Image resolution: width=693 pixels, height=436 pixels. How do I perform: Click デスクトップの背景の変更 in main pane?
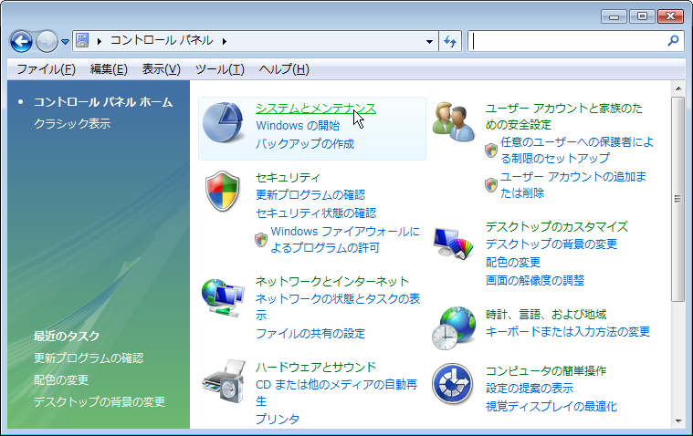pyautogui.click(x=551, y=244)
